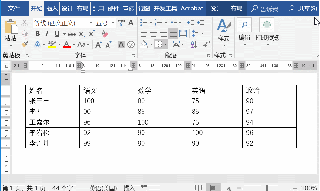The height and width of the screenshot is (191, 320).
Task: Expand the borders dropdown arrow
Action: [x=166, y=44]
